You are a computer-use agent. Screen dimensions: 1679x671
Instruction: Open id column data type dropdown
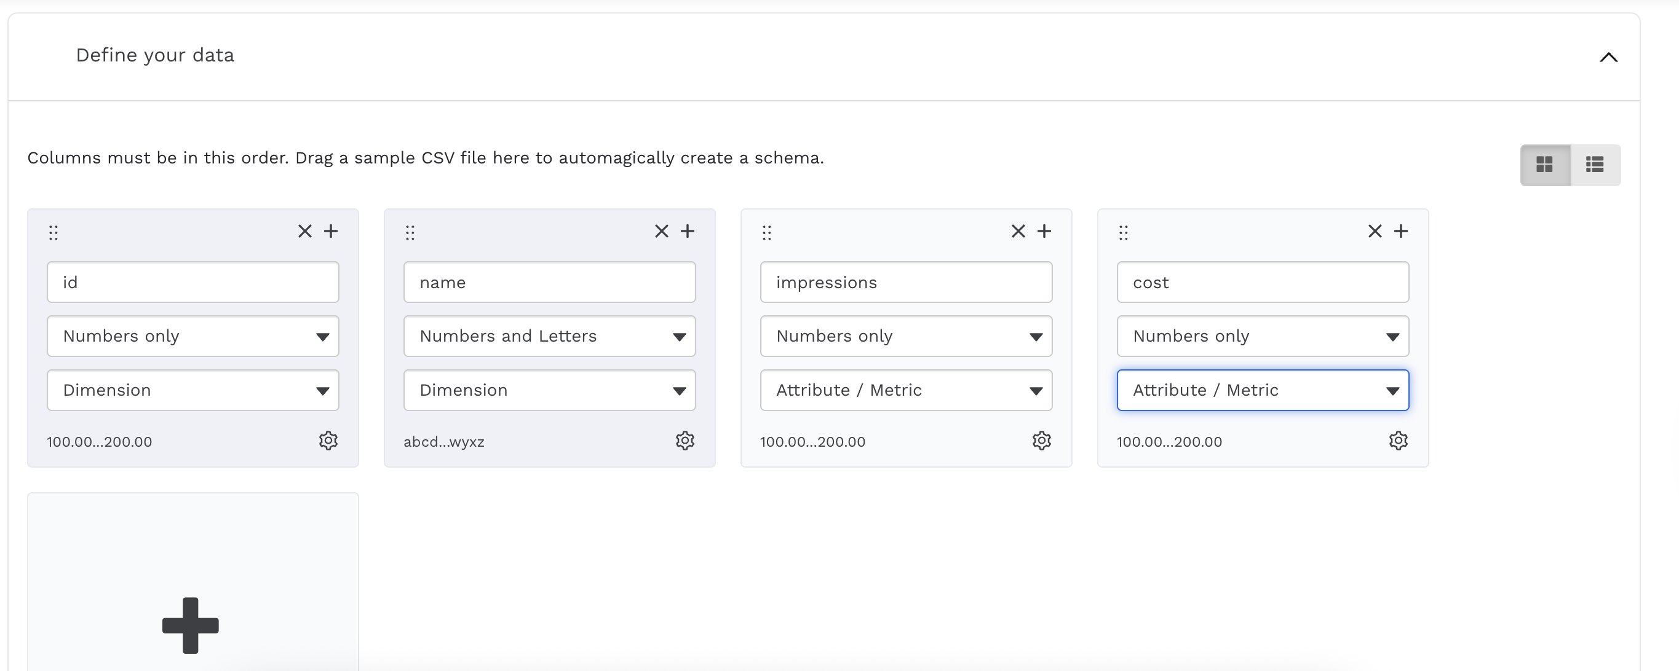click(x=193, y=336)
